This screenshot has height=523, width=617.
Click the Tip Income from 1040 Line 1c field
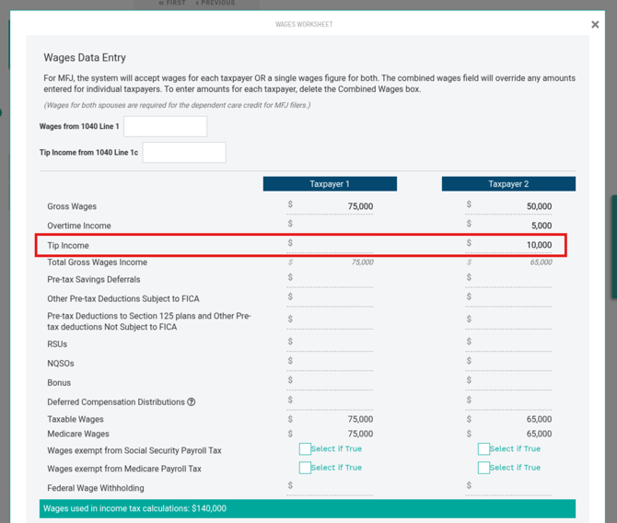(x=184, y=152)
